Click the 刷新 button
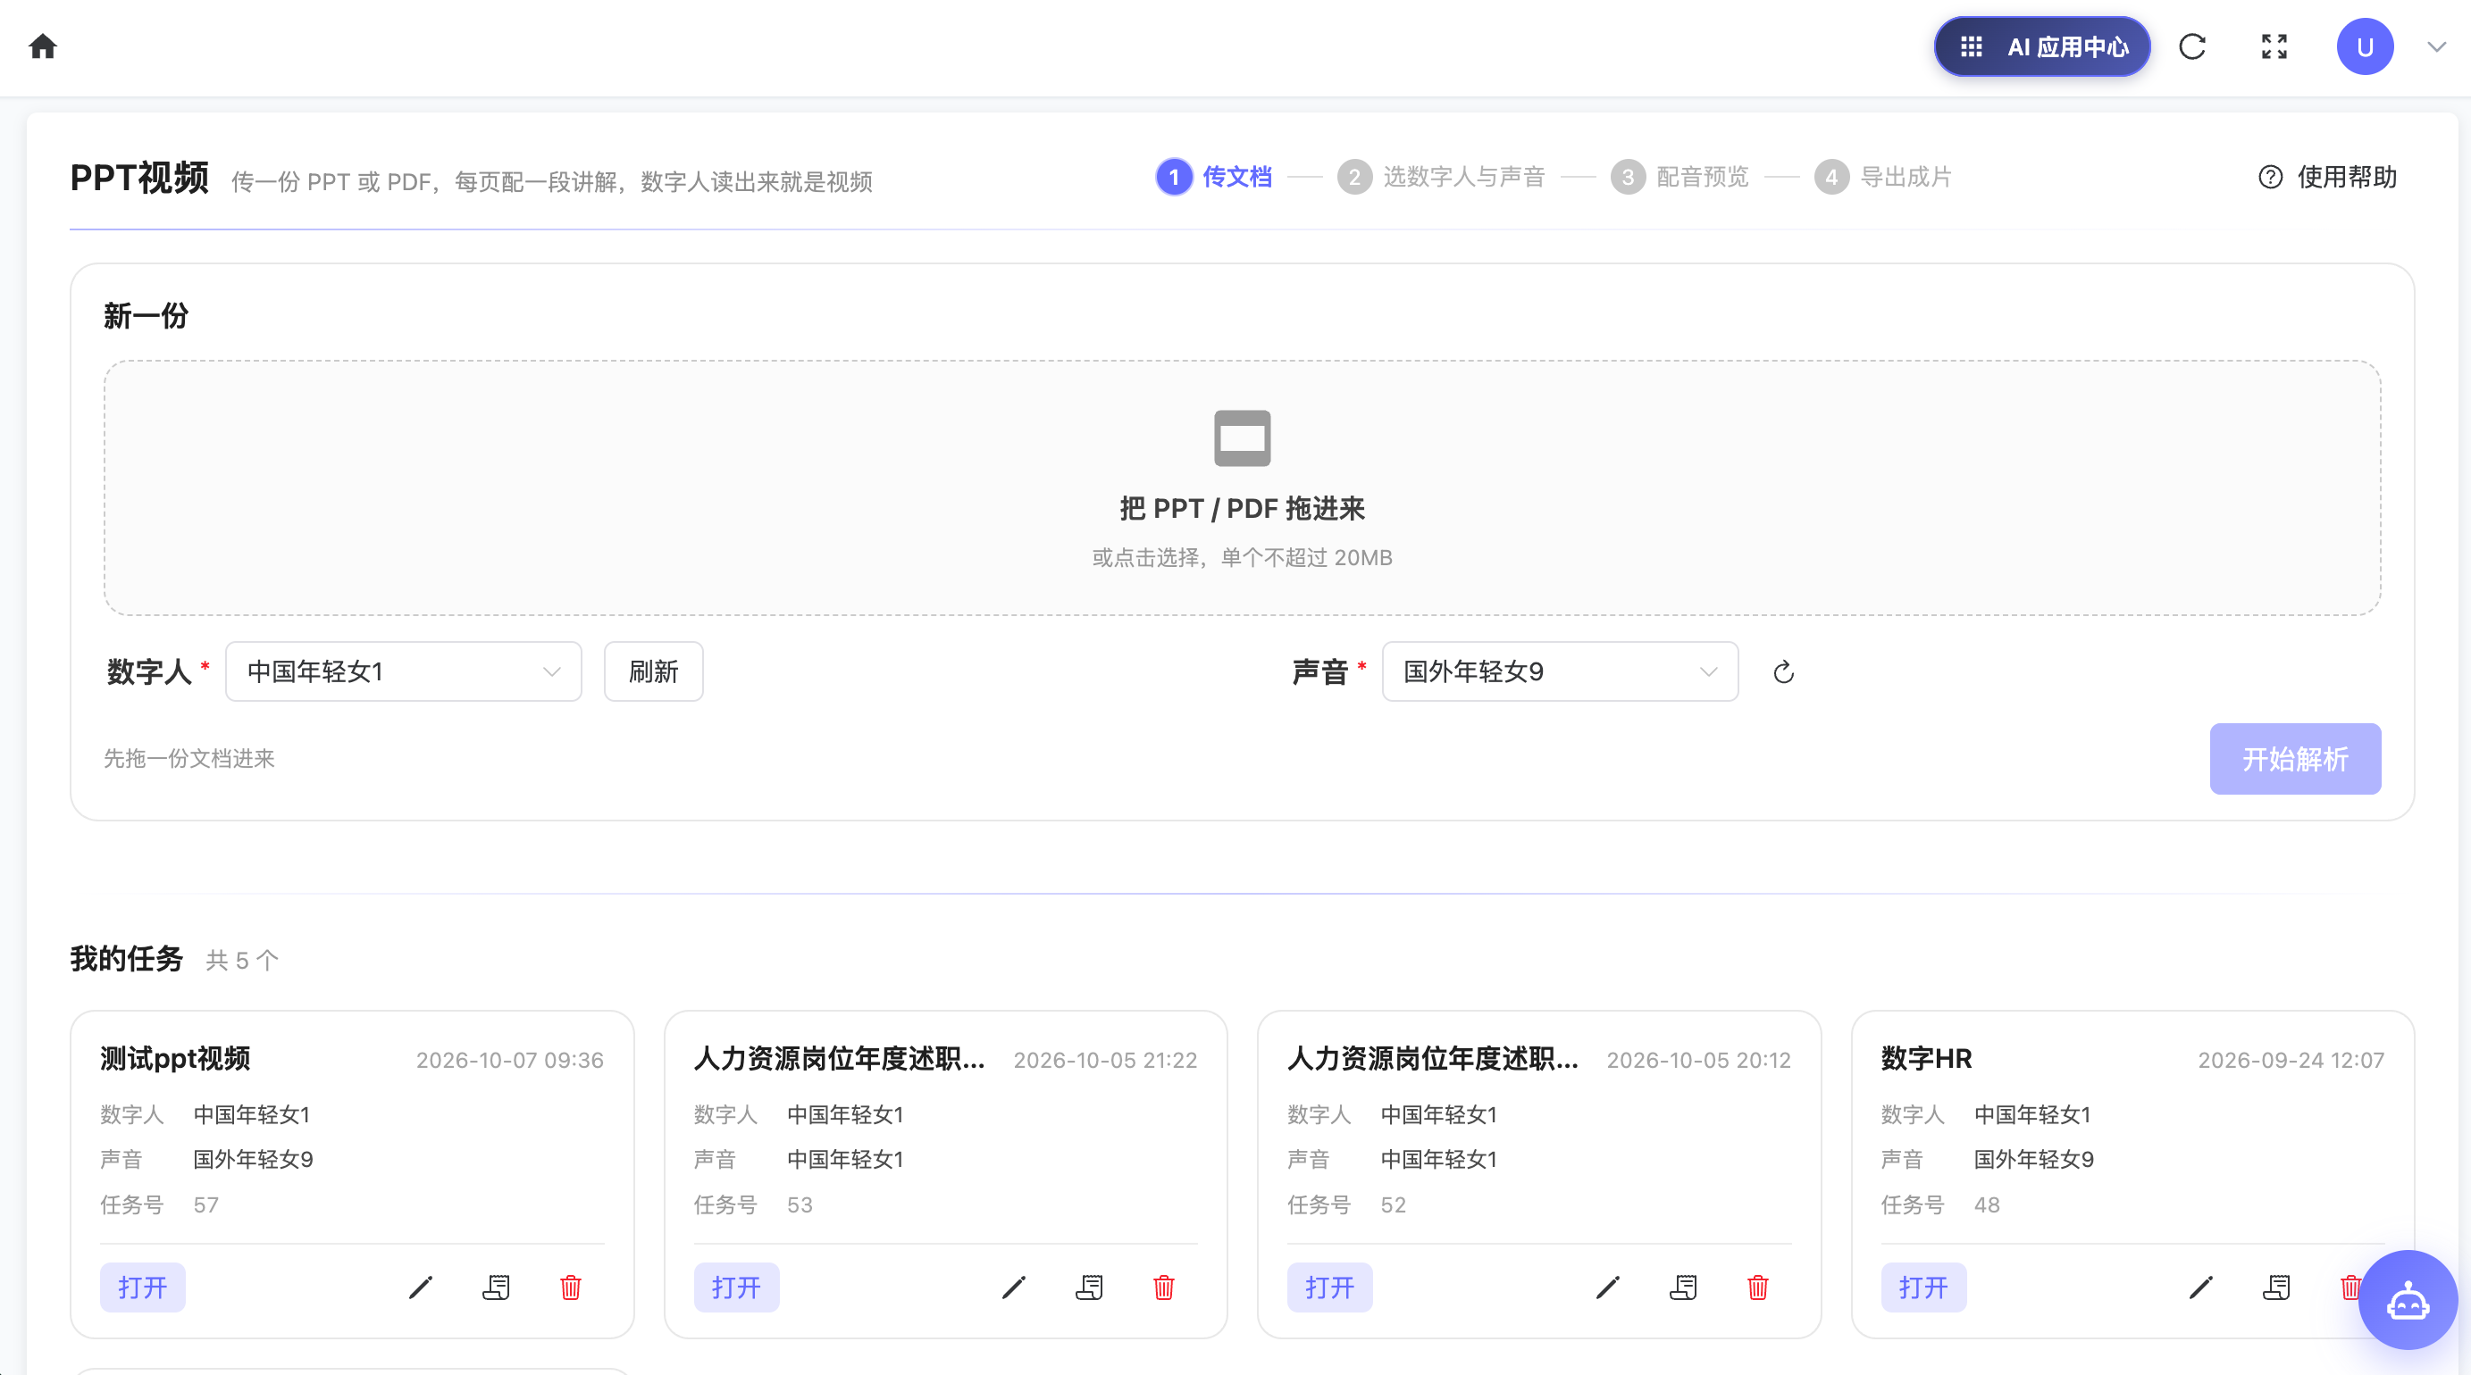The width and height of the screenshot is (2471, 1375). click(653, 671)
